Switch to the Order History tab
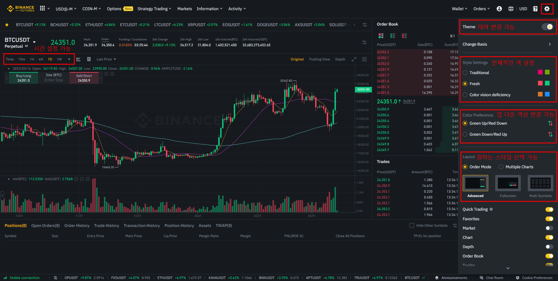Screen dimensions: 558x281 point(77,225)
